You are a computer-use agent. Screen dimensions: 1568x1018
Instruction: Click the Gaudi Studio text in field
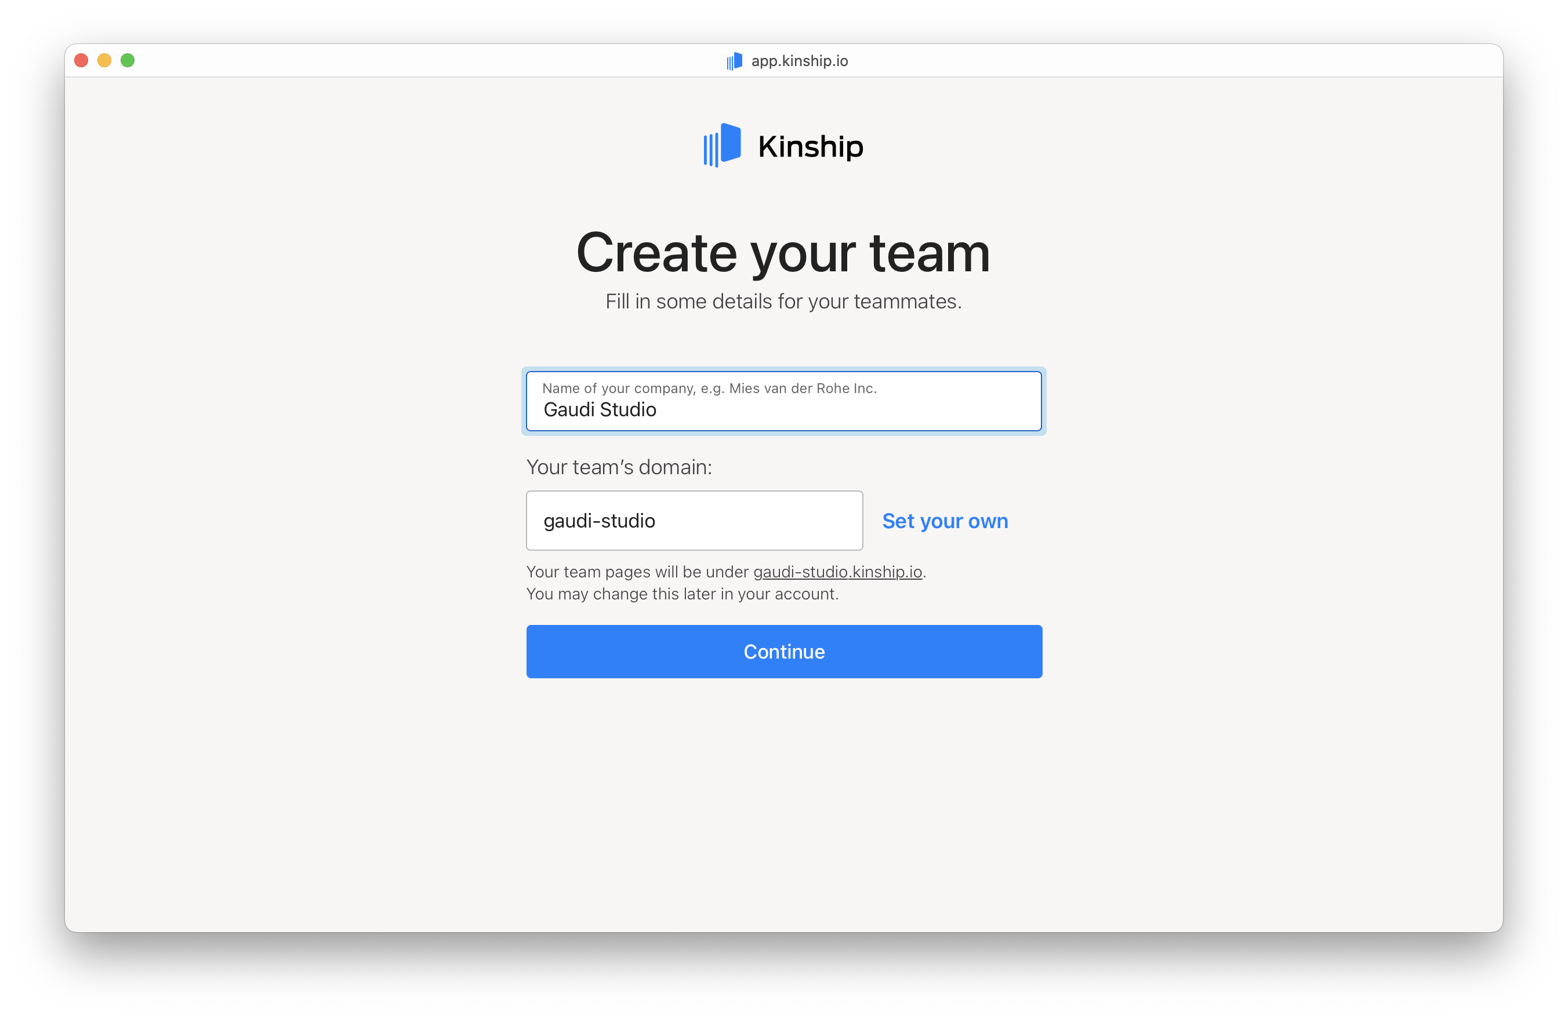[600, 409]
